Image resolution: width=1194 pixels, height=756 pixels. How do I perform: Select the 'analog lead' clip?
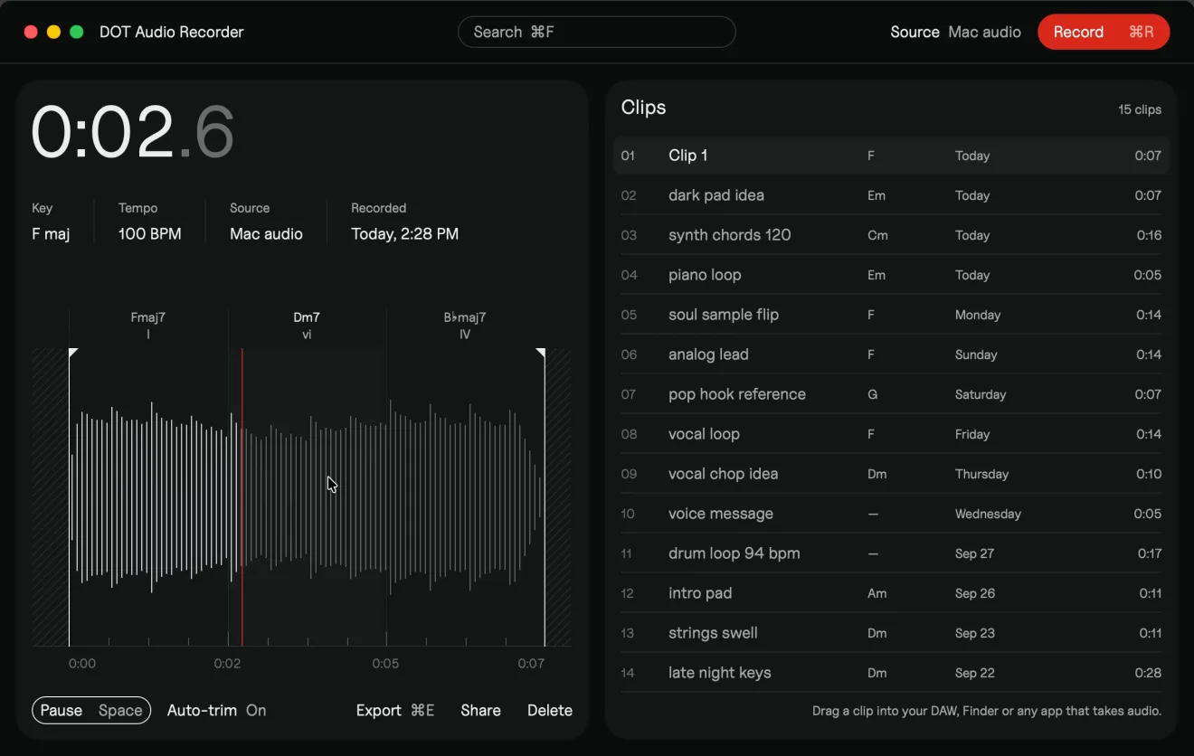[x=891, y=354]
